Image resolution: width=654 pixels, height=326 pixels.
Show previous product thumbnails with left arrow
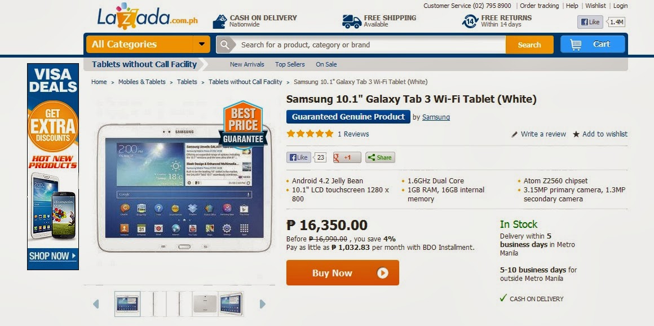pos(96,304)
